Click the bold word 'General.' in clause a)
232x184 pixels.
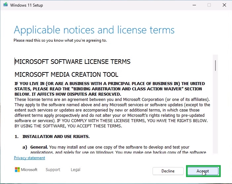click(x=39, y=147)
